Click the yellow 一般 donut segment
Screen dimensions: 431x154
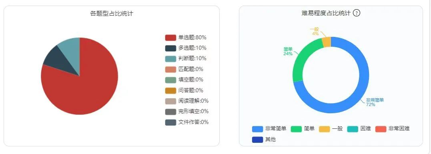pyautogui.click(x=327, y=42)
